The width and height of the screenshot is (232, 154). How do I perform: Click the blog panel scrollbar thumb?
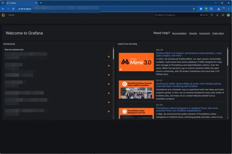click(x=228, y=57)
